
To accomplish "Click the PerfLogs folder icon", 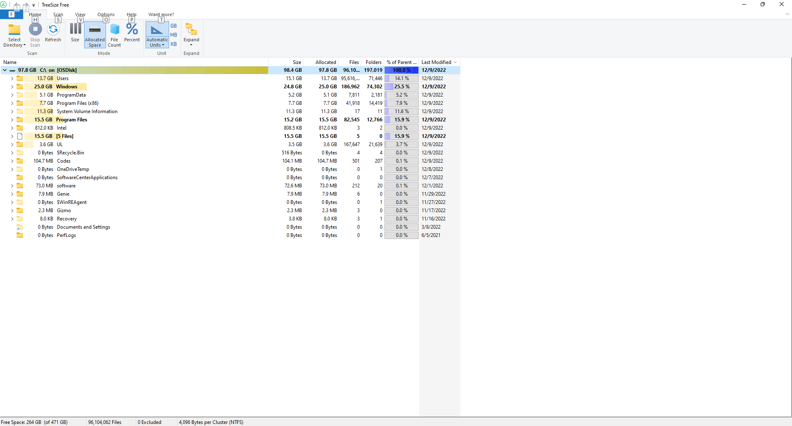I will pyautogui.click(x=20, y=235).
